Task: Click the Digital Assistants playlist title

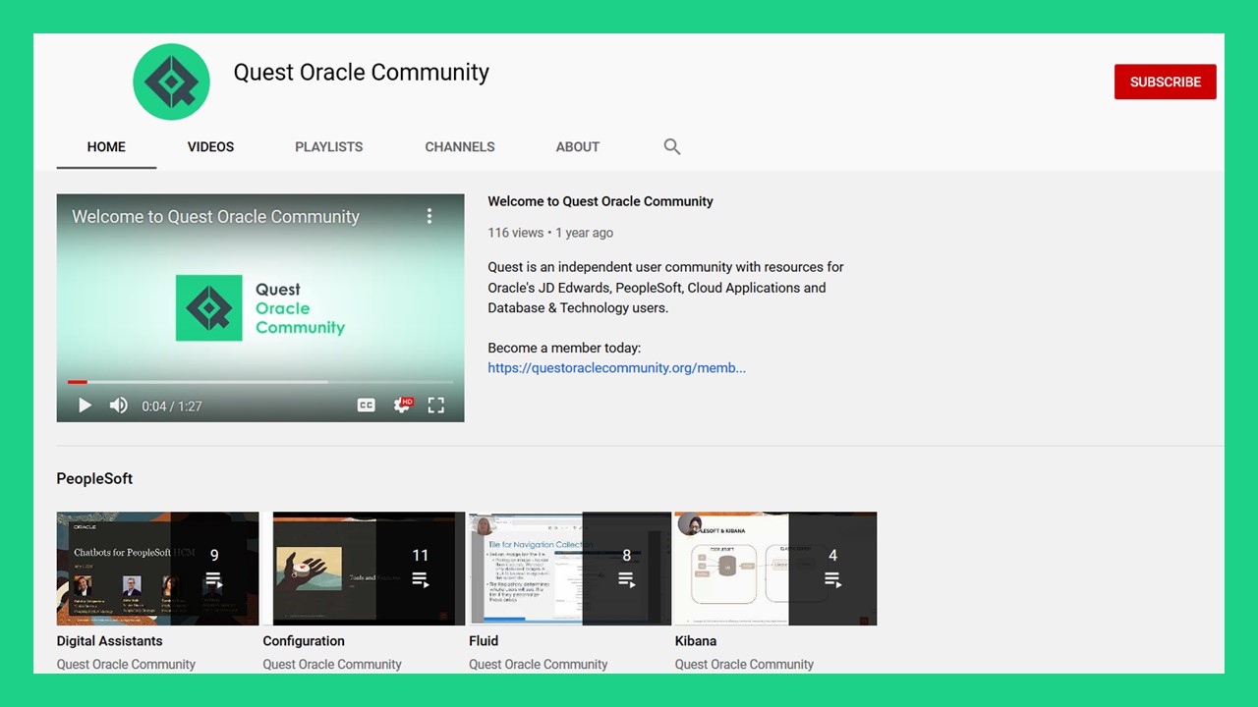Action: tap(110, 641)
